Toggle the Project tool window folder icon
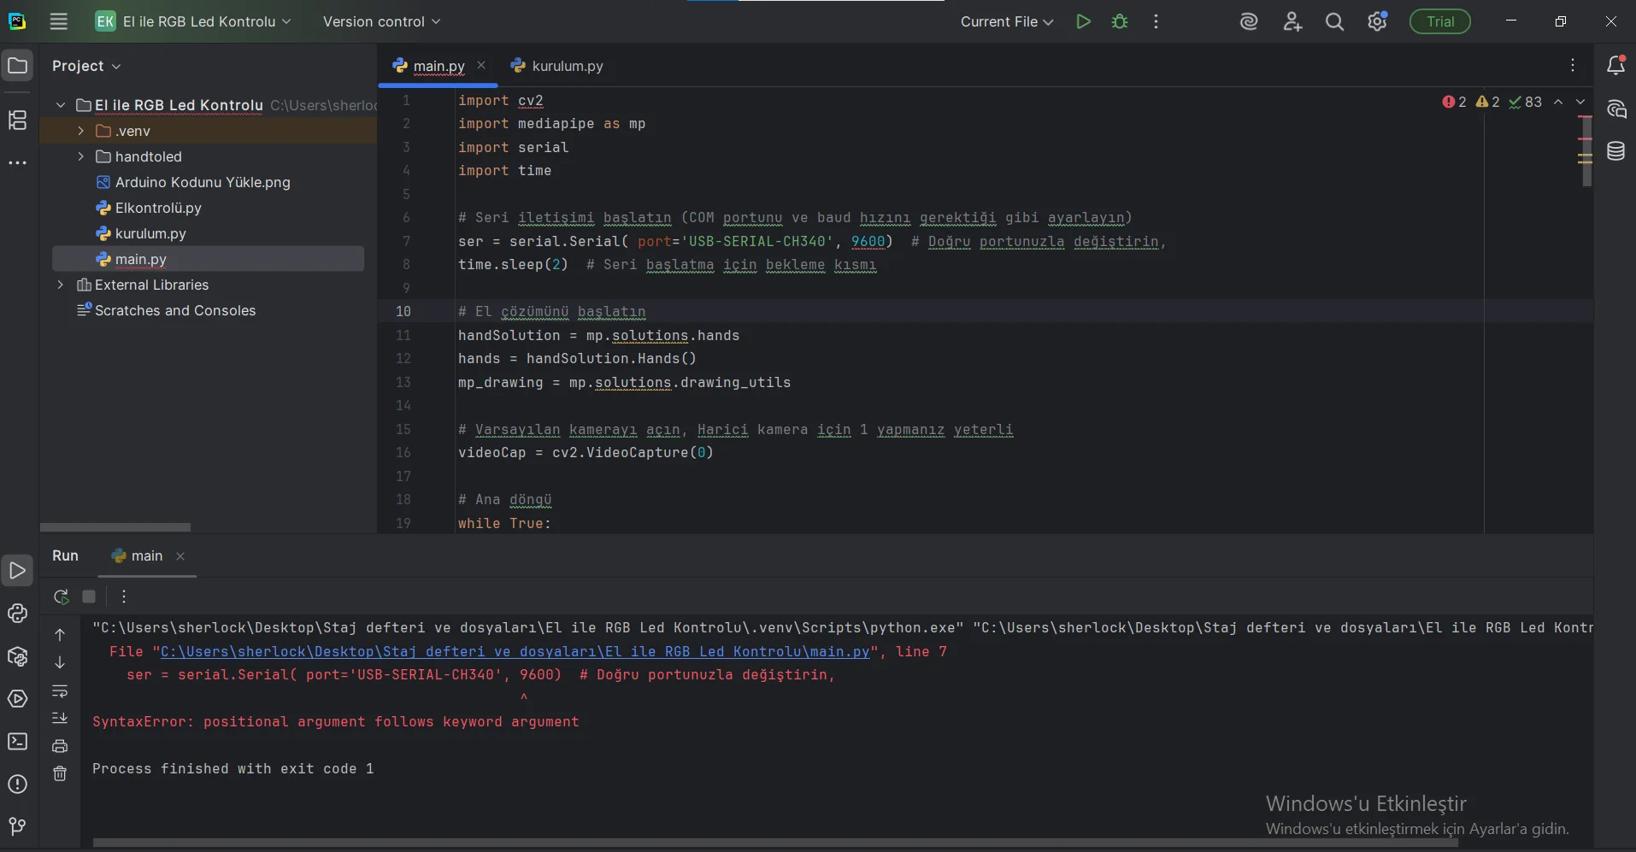Image resolution: width=1636 pixels, height=852 pixels. pyautogui.click(x=18, y=66)
